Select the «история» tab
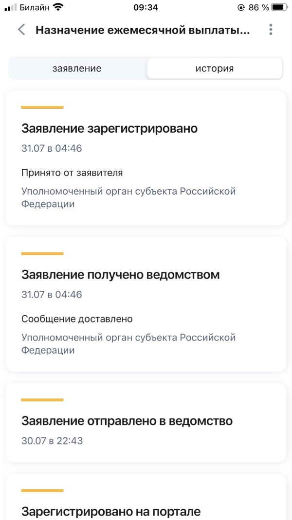 (x=215, y=68)
